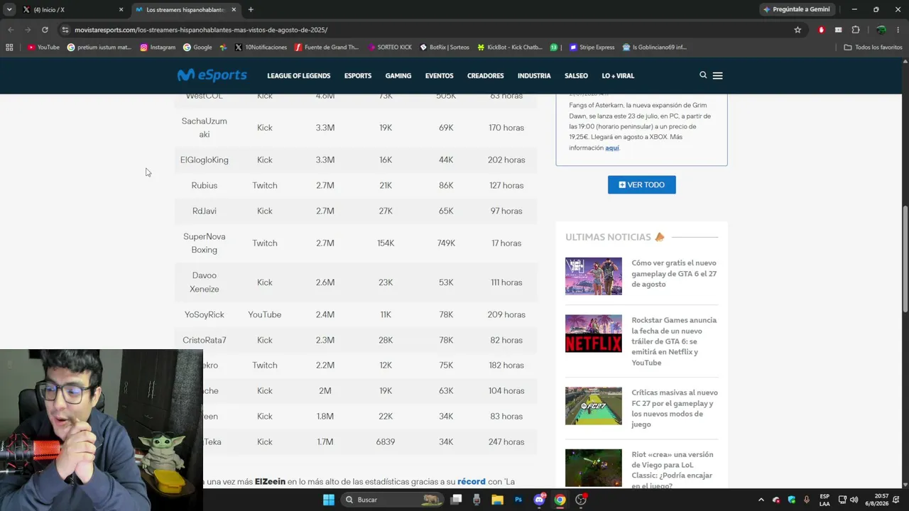Open a new browser tab
Screen dimensions: 909x511
click(251, 9)
